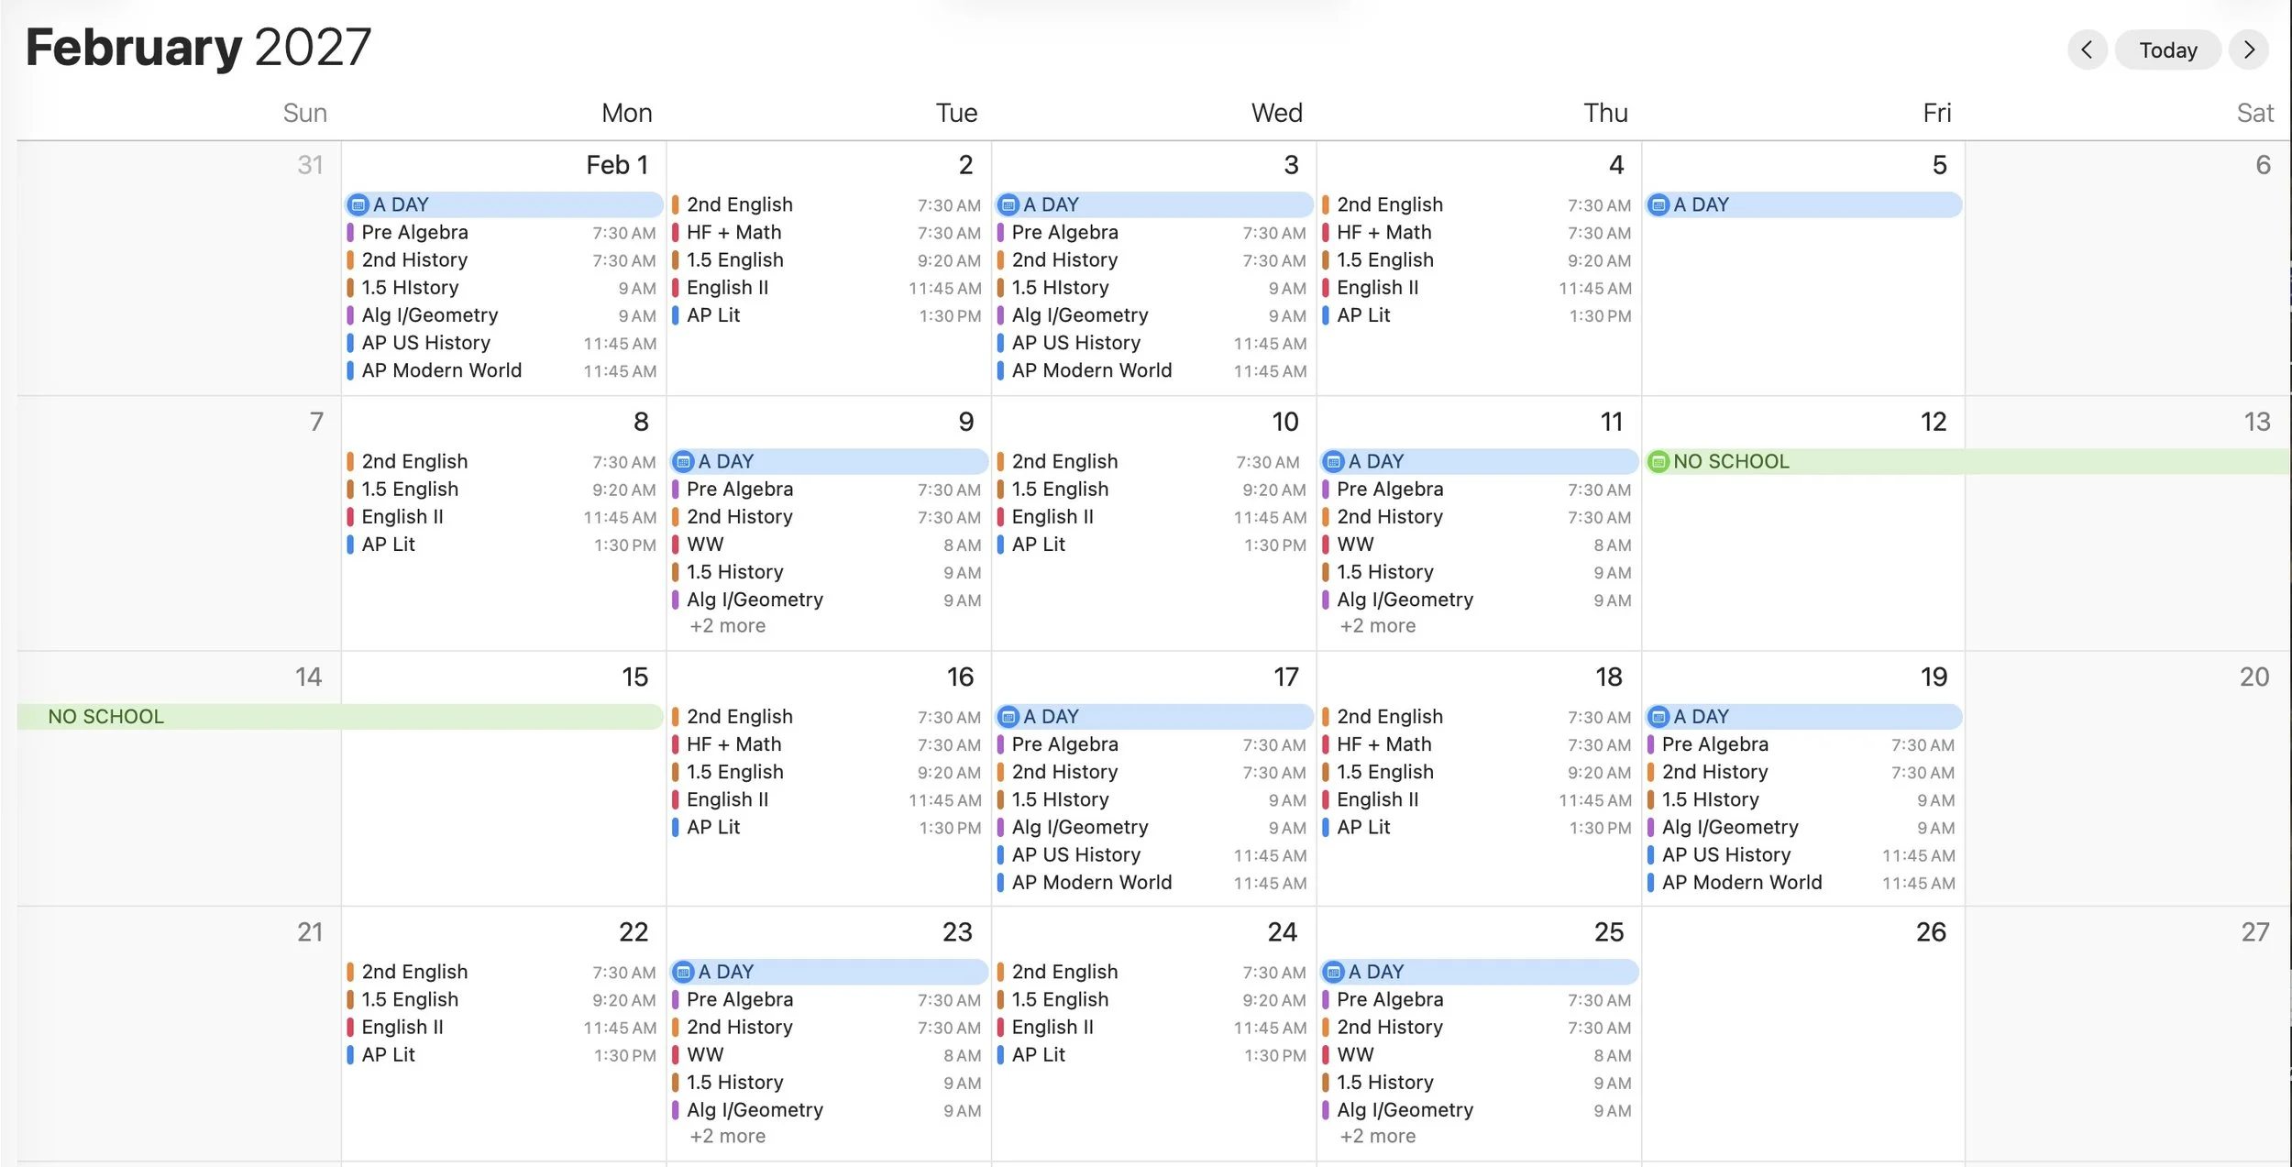Click calendar icon of A DAY on Feb 25

1334,972
